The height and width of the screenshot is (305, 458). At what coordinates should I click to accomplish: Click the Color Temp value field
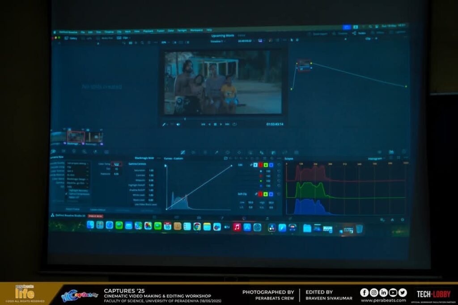pyautogui.click(x=116, y=164)
